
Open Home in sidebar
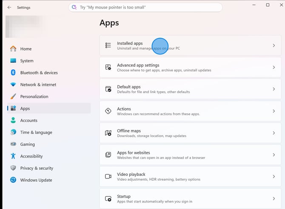pos(49,49)
